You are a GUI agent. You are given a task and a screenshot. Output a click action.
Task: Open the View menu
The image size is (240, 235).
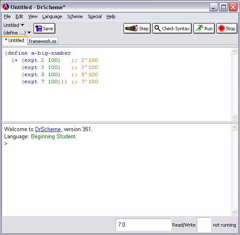pos(33,16)
